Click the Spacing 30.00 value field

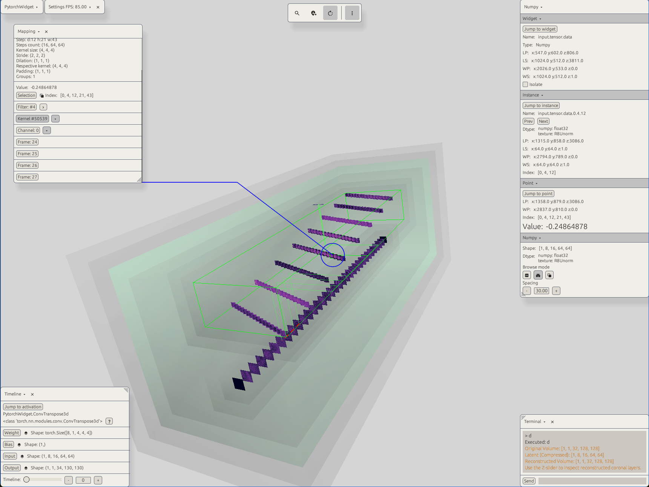542,291
